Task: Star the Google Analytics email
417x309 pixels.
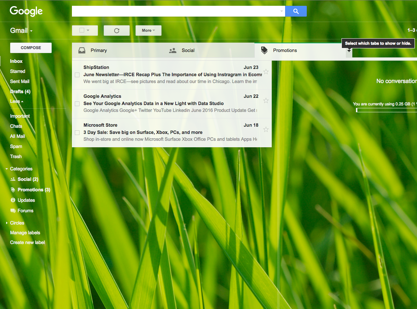Action: (x=266, y=100)
